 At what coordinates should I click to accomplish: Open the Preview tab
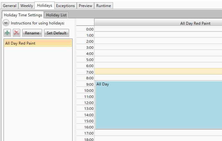(x=85, y=6)
